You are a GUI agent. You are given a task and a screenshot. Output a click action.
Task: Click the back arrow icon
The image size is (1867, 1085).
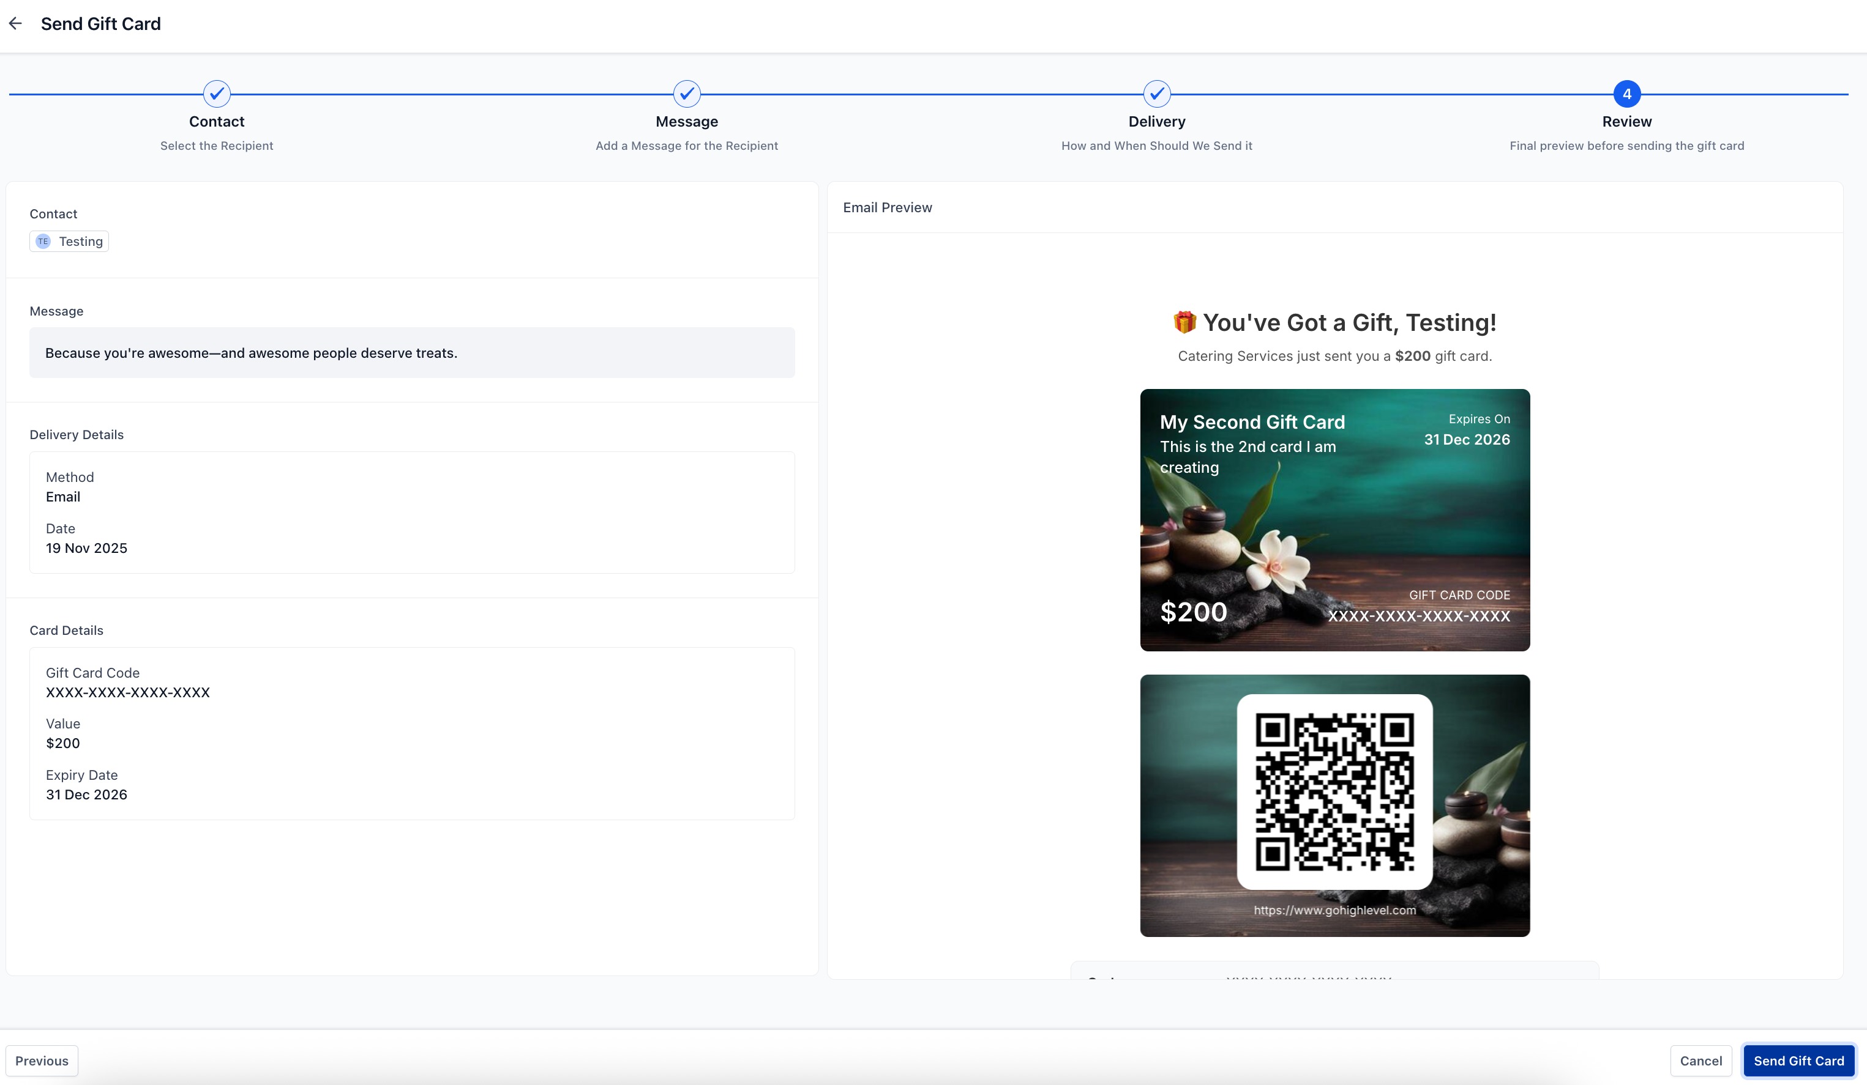pos(15,24)
